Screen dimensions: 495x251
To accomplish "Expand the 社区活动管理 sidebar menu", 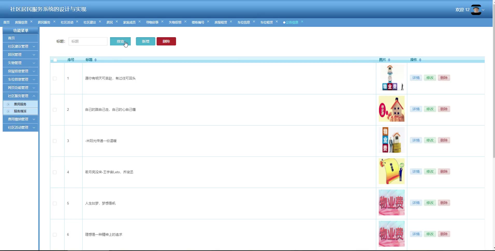I will (x=20, y=128).
